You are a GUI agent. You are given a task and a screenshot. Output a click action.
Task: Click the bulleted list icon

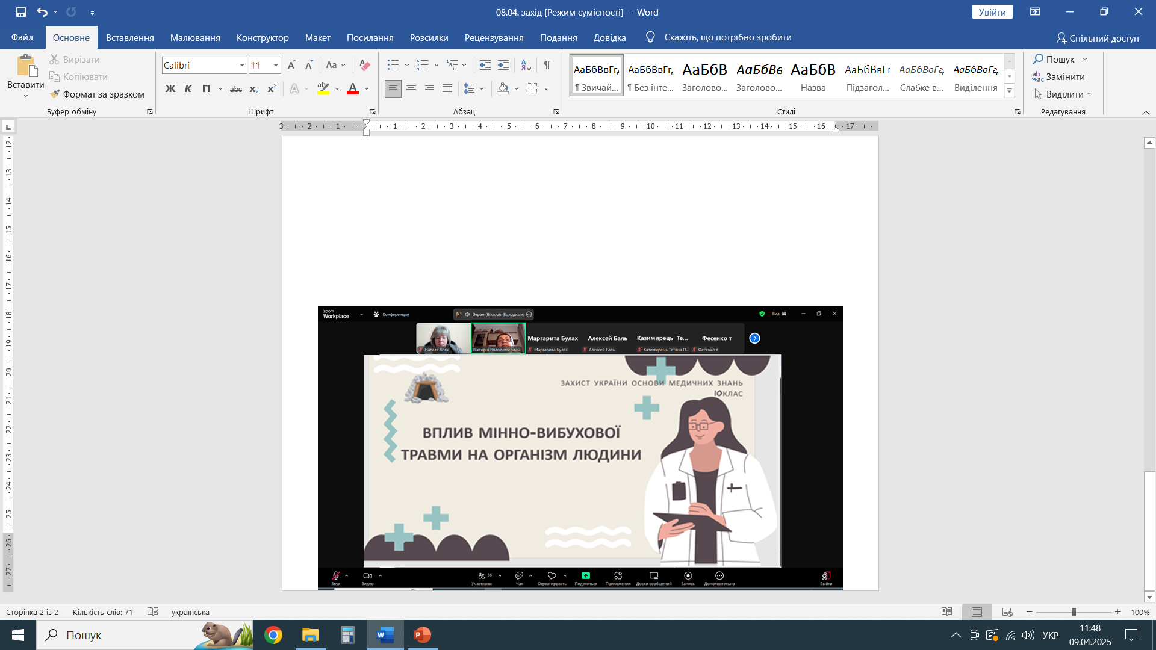[x=393, y=65]
